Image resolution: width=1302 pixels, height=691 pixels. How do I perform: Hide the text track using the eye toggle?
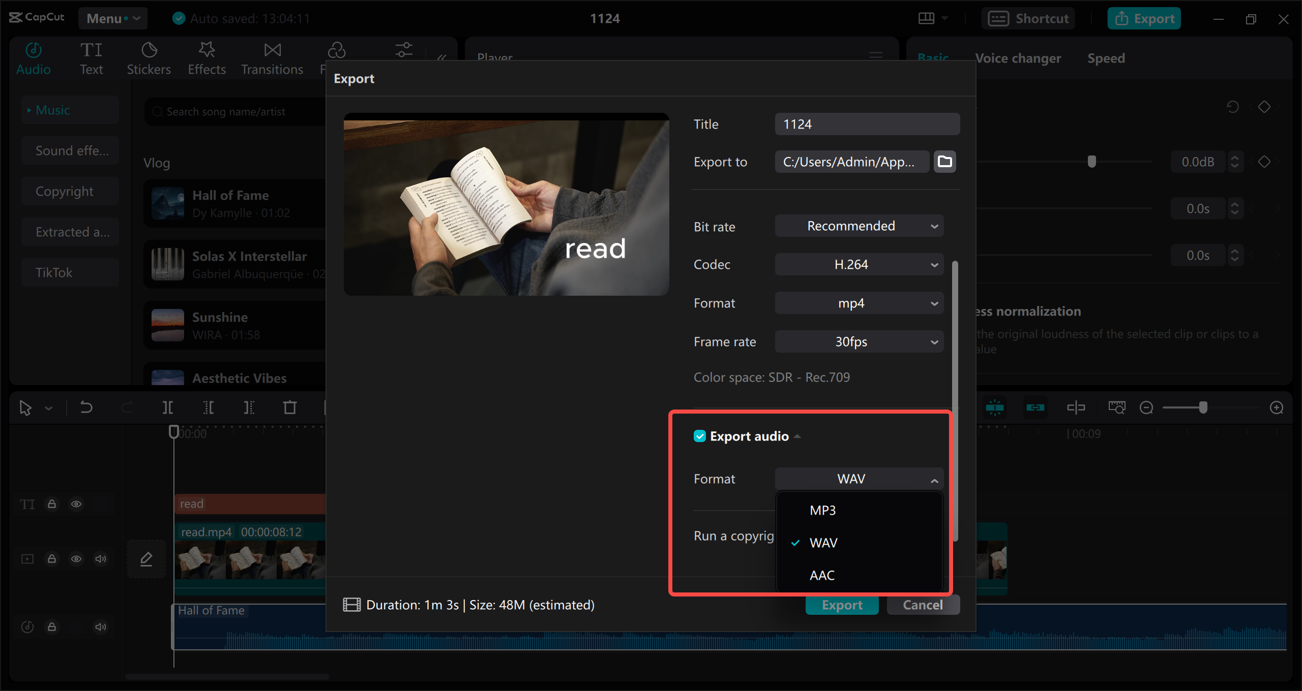(76, 504)
